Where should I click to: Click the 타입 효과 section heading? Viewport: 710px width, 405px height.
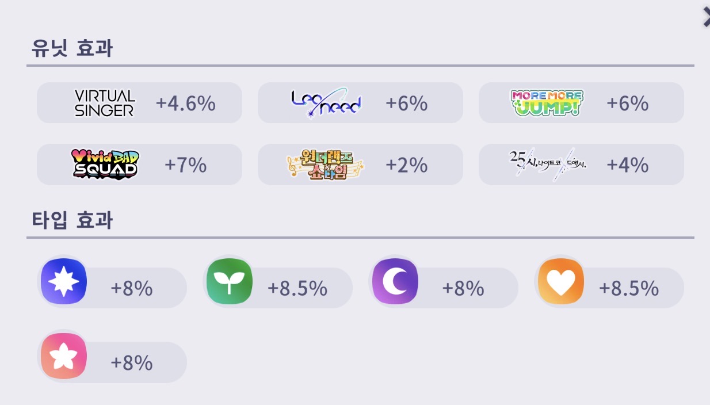pos(72,220)
